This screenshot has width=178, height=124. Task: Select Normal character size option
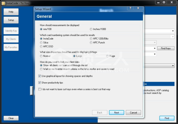[41, 56]
